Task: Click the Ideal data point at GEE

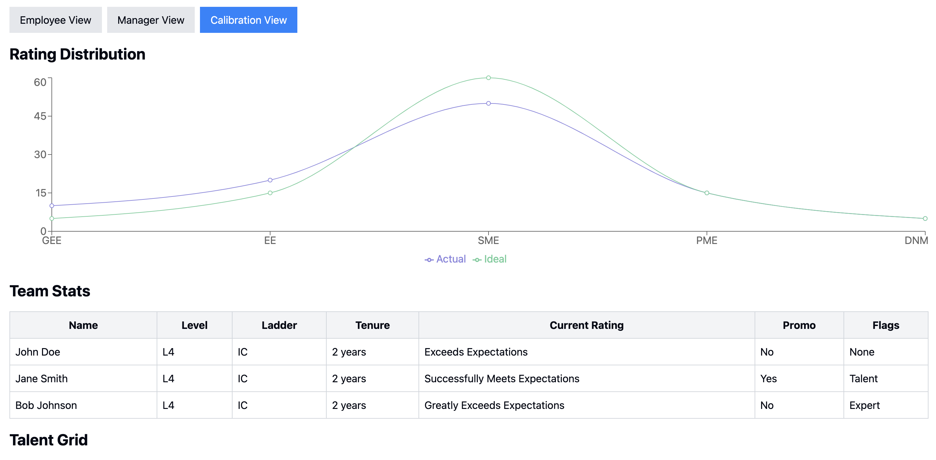Action: click(x=52, y=219)
